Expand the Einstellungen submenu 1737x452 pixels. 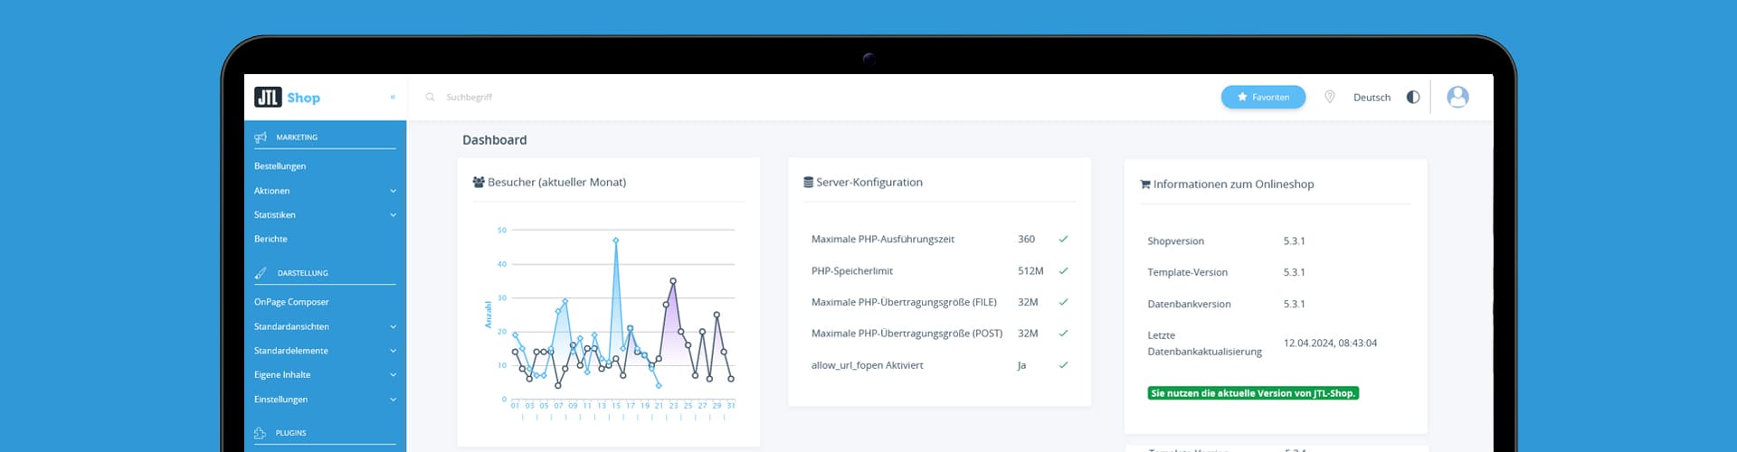(x=393, y=400)
